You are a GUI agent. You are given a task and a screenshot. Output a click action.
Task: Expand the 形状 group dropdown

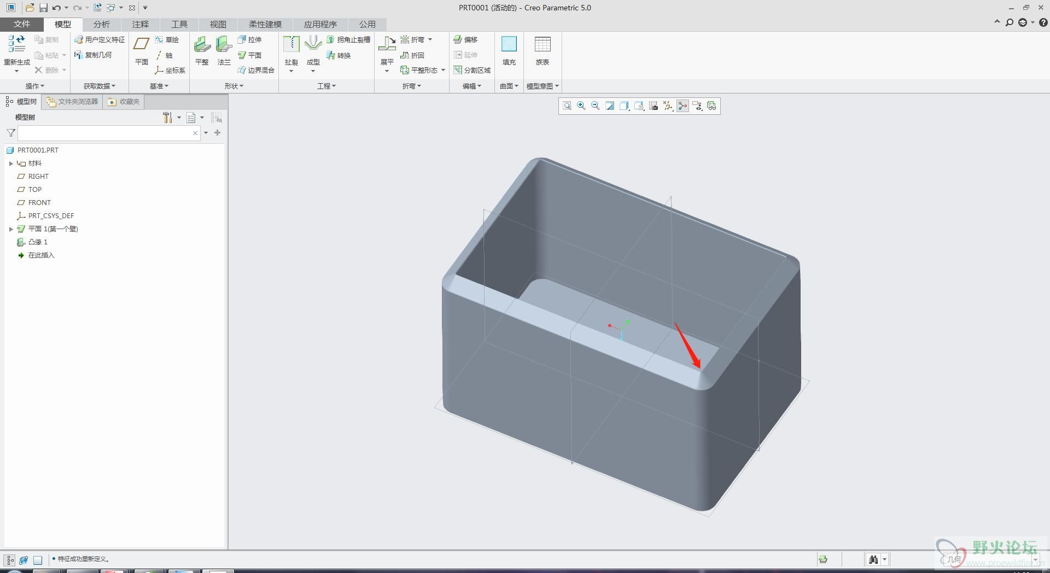click(234, 86)
